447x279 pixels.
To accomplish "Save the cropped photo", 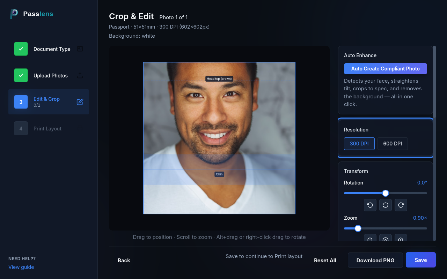I will 421,260.
